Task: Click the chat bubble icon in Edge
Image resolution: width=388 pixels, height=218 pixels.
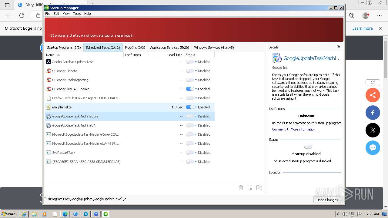Action: click(x=373, y=148)
